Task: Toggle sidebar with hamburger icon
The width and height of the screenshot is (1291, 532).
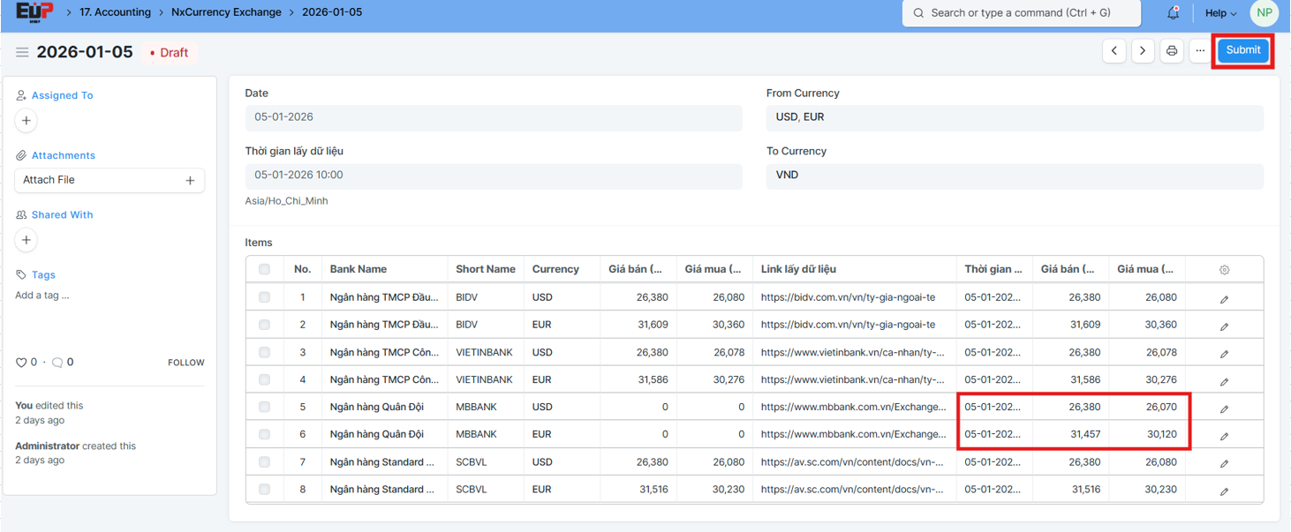Action: pos(22,53)
